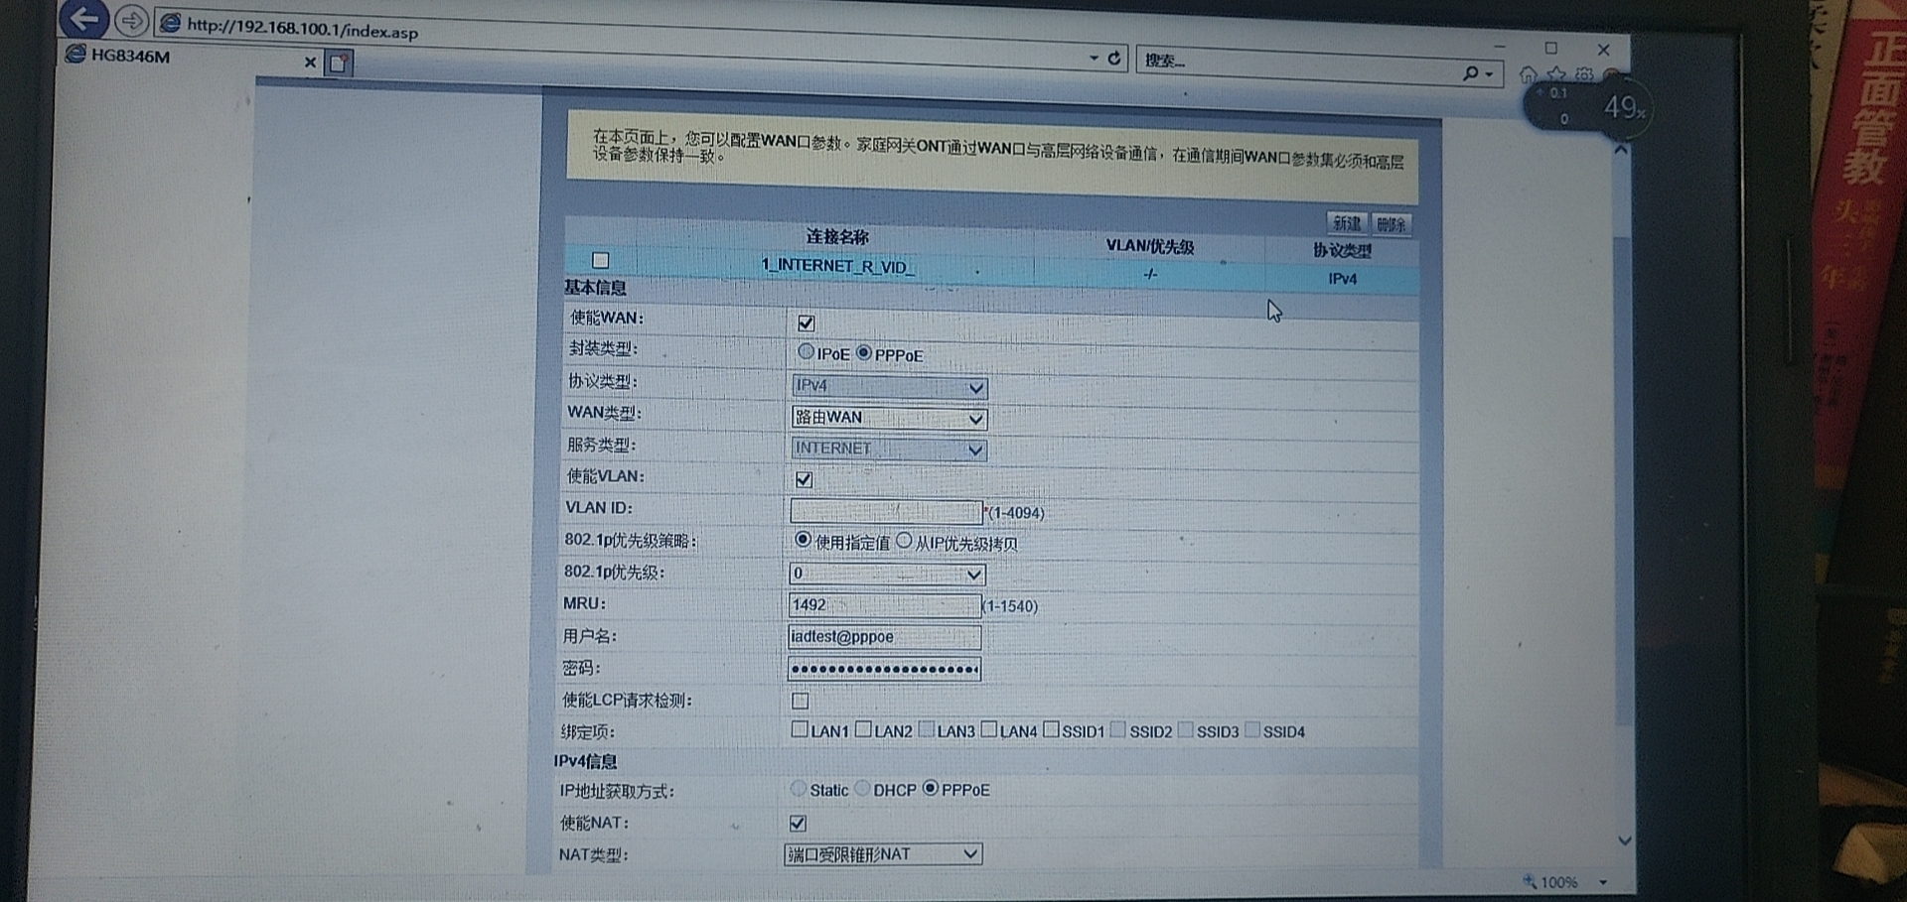This screenshot has width=1907, height=902.
Task: Click the 用户名 field iadtest@pppoe
Action: pyautogui.click(x=884, y=637)
